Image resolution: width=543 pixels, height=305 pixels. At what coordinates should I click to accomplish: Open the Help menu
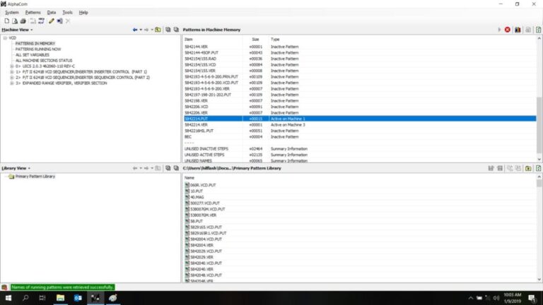coord(83,13)
